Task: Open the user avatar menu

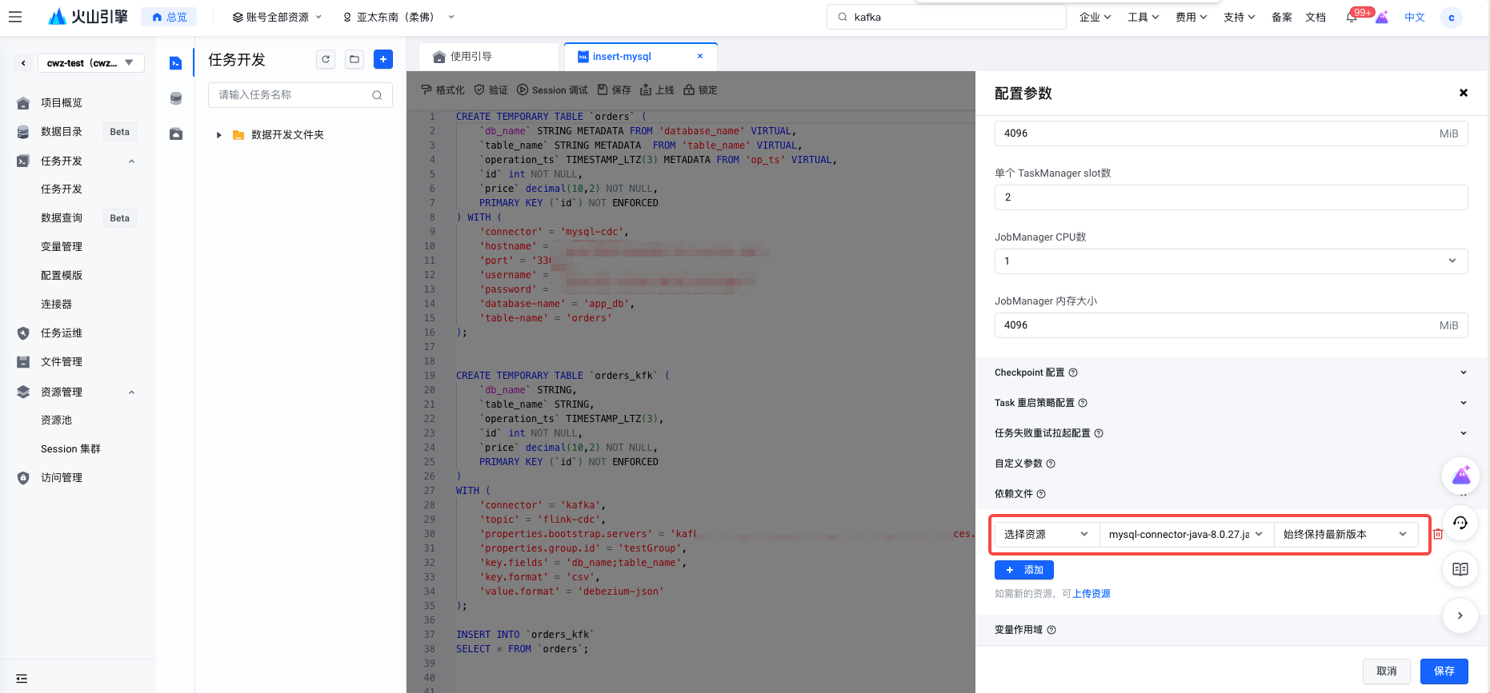Action: tap(1452, 18)
